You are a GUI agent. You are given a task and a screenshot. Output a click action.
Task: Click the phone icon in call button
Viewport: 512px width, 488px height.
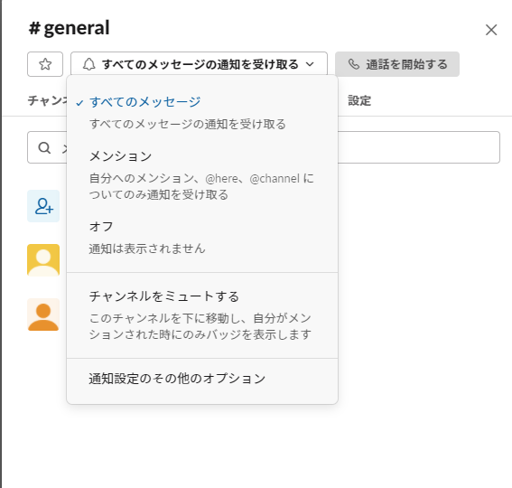click(x=354, y=64)
